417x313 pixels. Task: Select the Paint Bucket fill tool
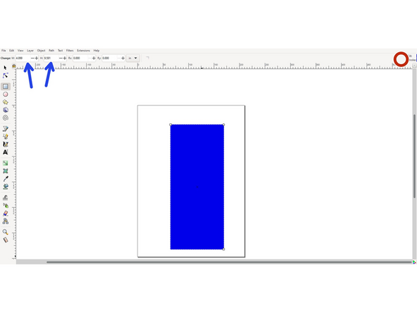tap(6, 187)
